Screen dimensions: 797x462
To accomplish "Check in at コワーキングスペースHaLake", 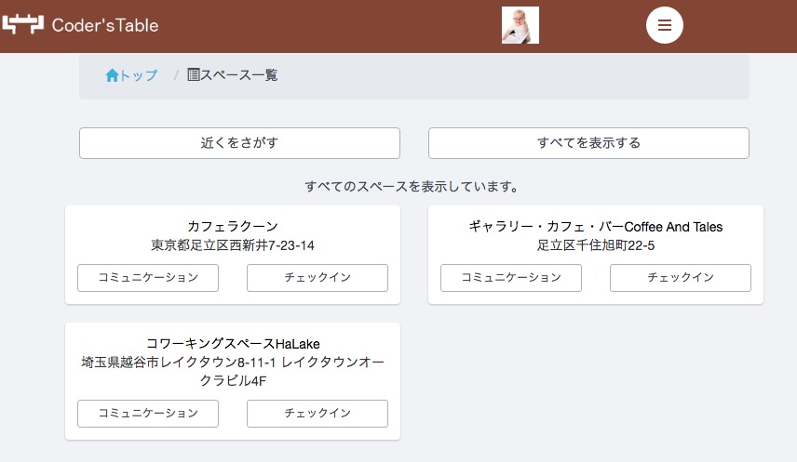I will [317, 413].
